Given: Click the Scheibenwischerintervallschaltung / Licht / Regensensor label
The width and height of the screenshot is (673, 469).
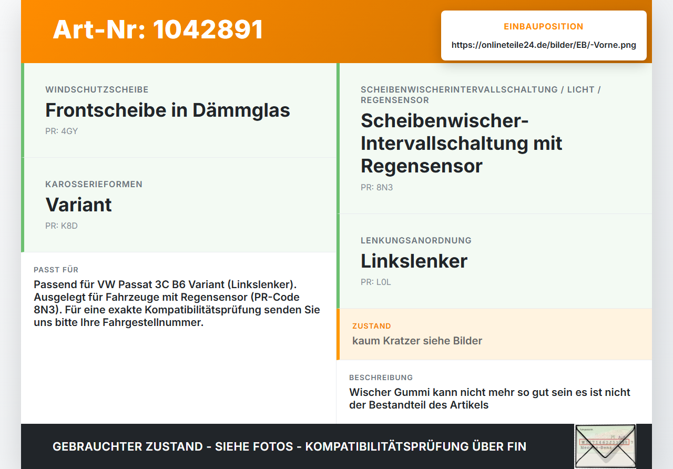Looking at the screenshot, I should point(481,95).
